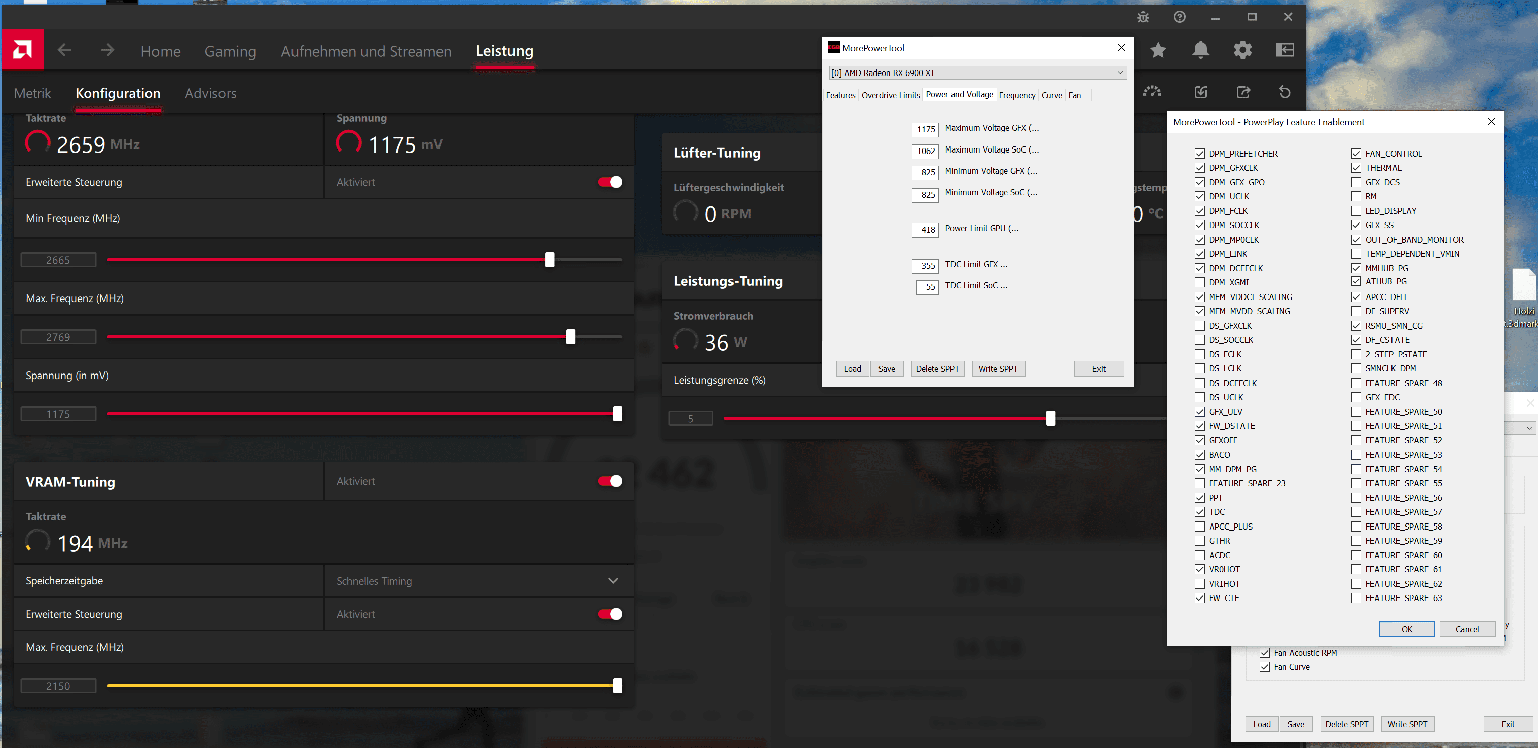Click the back navigation arrow
Screen dimensions: 1538x748
click(x=64, y=50)
